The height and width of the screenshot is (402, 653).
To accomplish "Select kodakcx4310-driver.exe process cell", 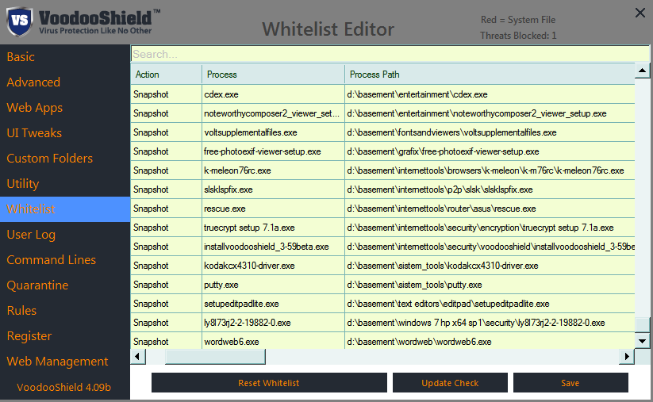I will (273, 266).
